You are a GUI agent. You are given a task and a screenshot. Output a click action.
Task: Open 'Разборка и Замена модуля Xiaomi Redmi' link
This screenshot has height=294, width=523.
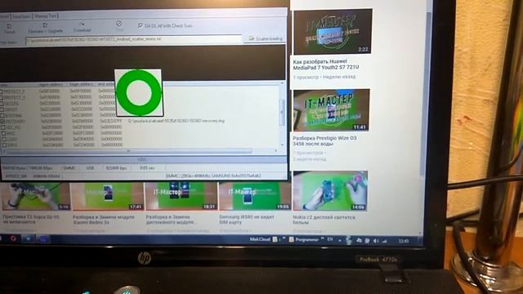click(x=104, y=220)
